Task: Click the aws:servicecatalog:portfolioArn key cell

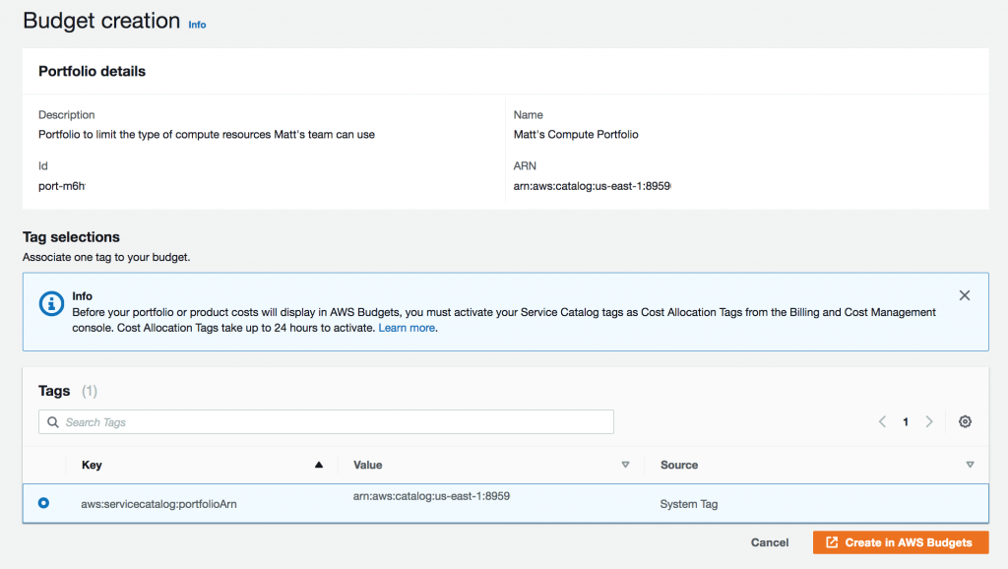Action: click(158, 504)
